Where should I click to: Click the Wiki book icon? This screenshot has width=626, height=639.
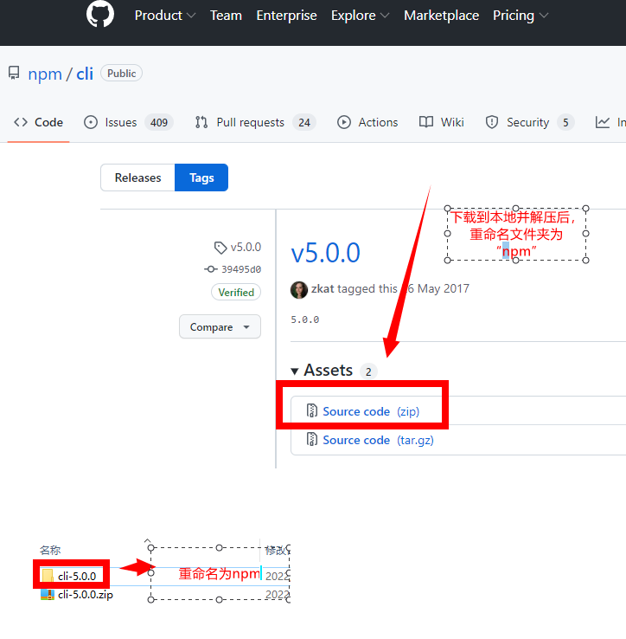click(x=426, y=122)
